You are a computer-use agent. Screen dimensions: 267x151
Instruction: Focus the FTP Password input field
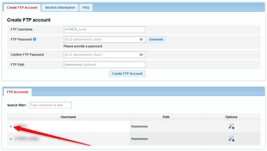point(104,40)
